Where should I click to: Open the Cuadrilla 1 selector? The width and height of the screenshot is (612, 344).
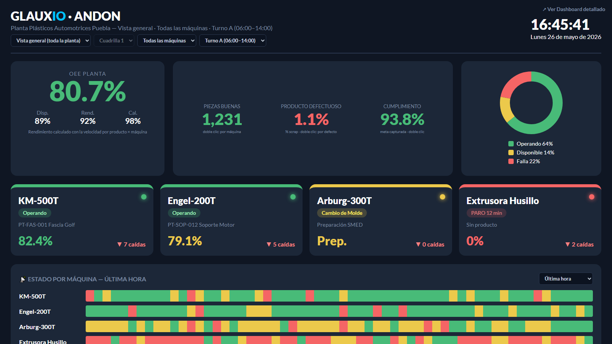click(x=114, y=41)
